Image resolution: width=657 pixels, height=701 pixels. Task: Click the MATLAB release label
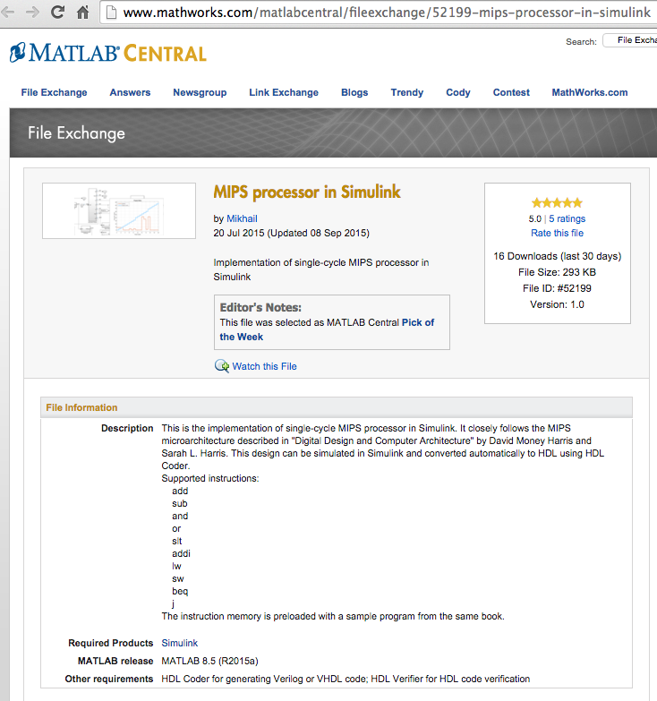point(115,661)
